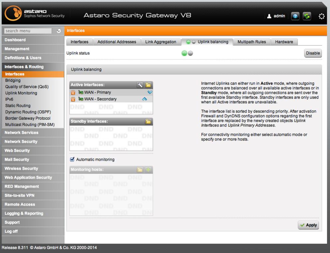This screenshot has width=330, height=253.
Task: Open the wrench edit icon in Active Interfaces
Action: click(x=140, y=85)
